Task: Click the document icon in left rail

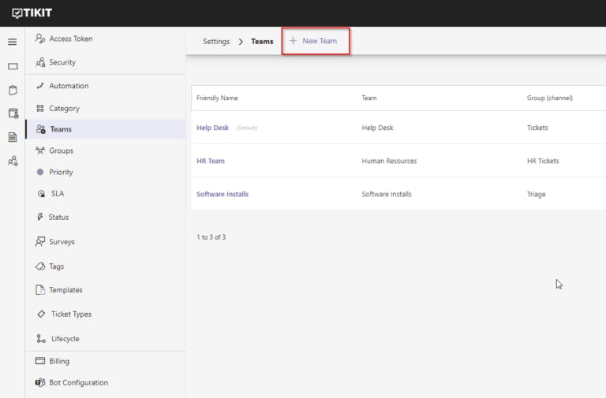Action: coord(13,137)
